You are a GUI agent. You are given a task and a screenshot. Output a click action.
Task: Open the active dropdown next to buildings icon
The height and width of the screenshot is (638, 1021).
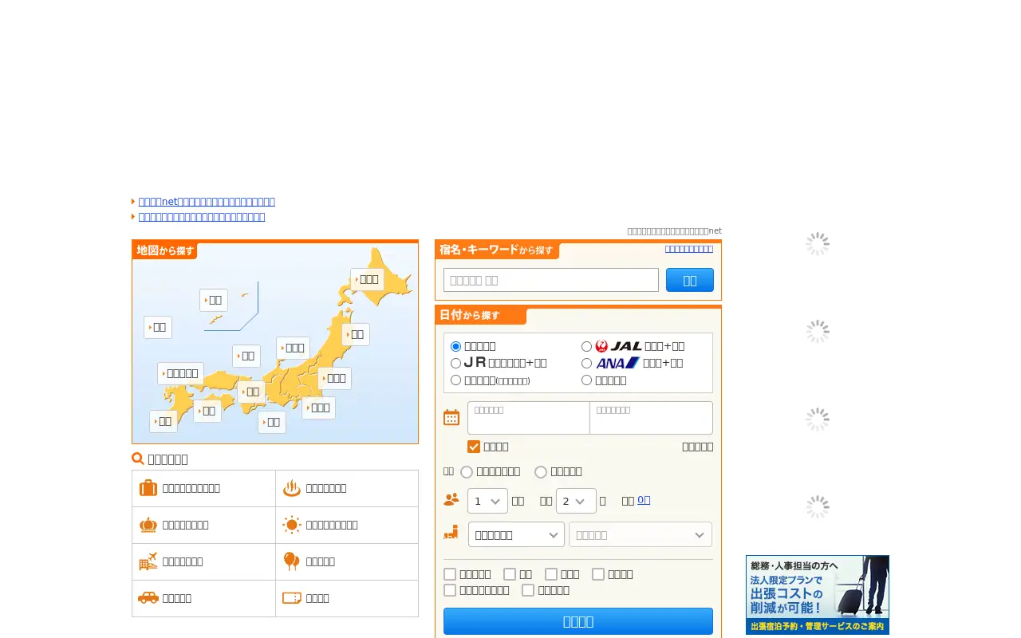[x=516, y=534]
